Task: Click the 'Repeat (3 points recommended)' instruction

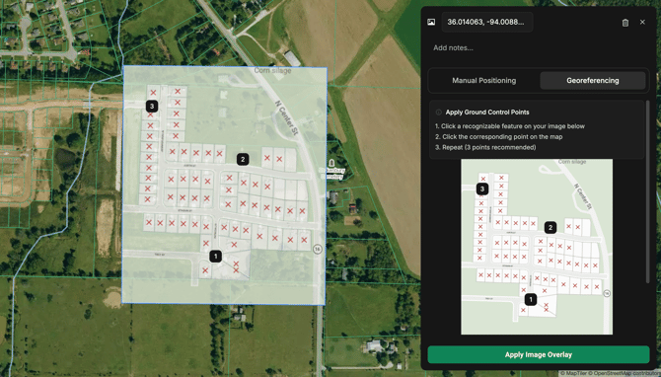Action: click(485, 147)
